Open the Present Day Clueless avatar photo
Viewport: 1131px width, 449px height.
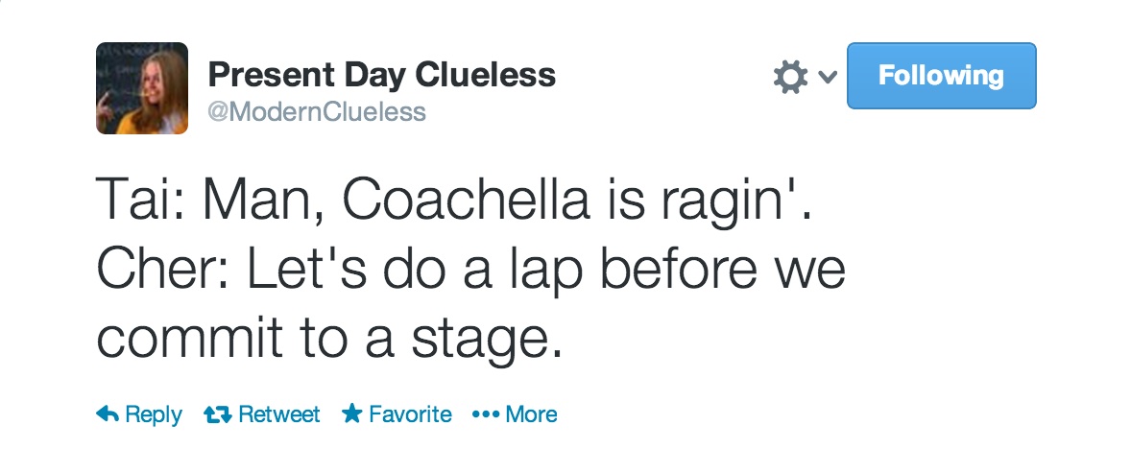pos(142,88)
